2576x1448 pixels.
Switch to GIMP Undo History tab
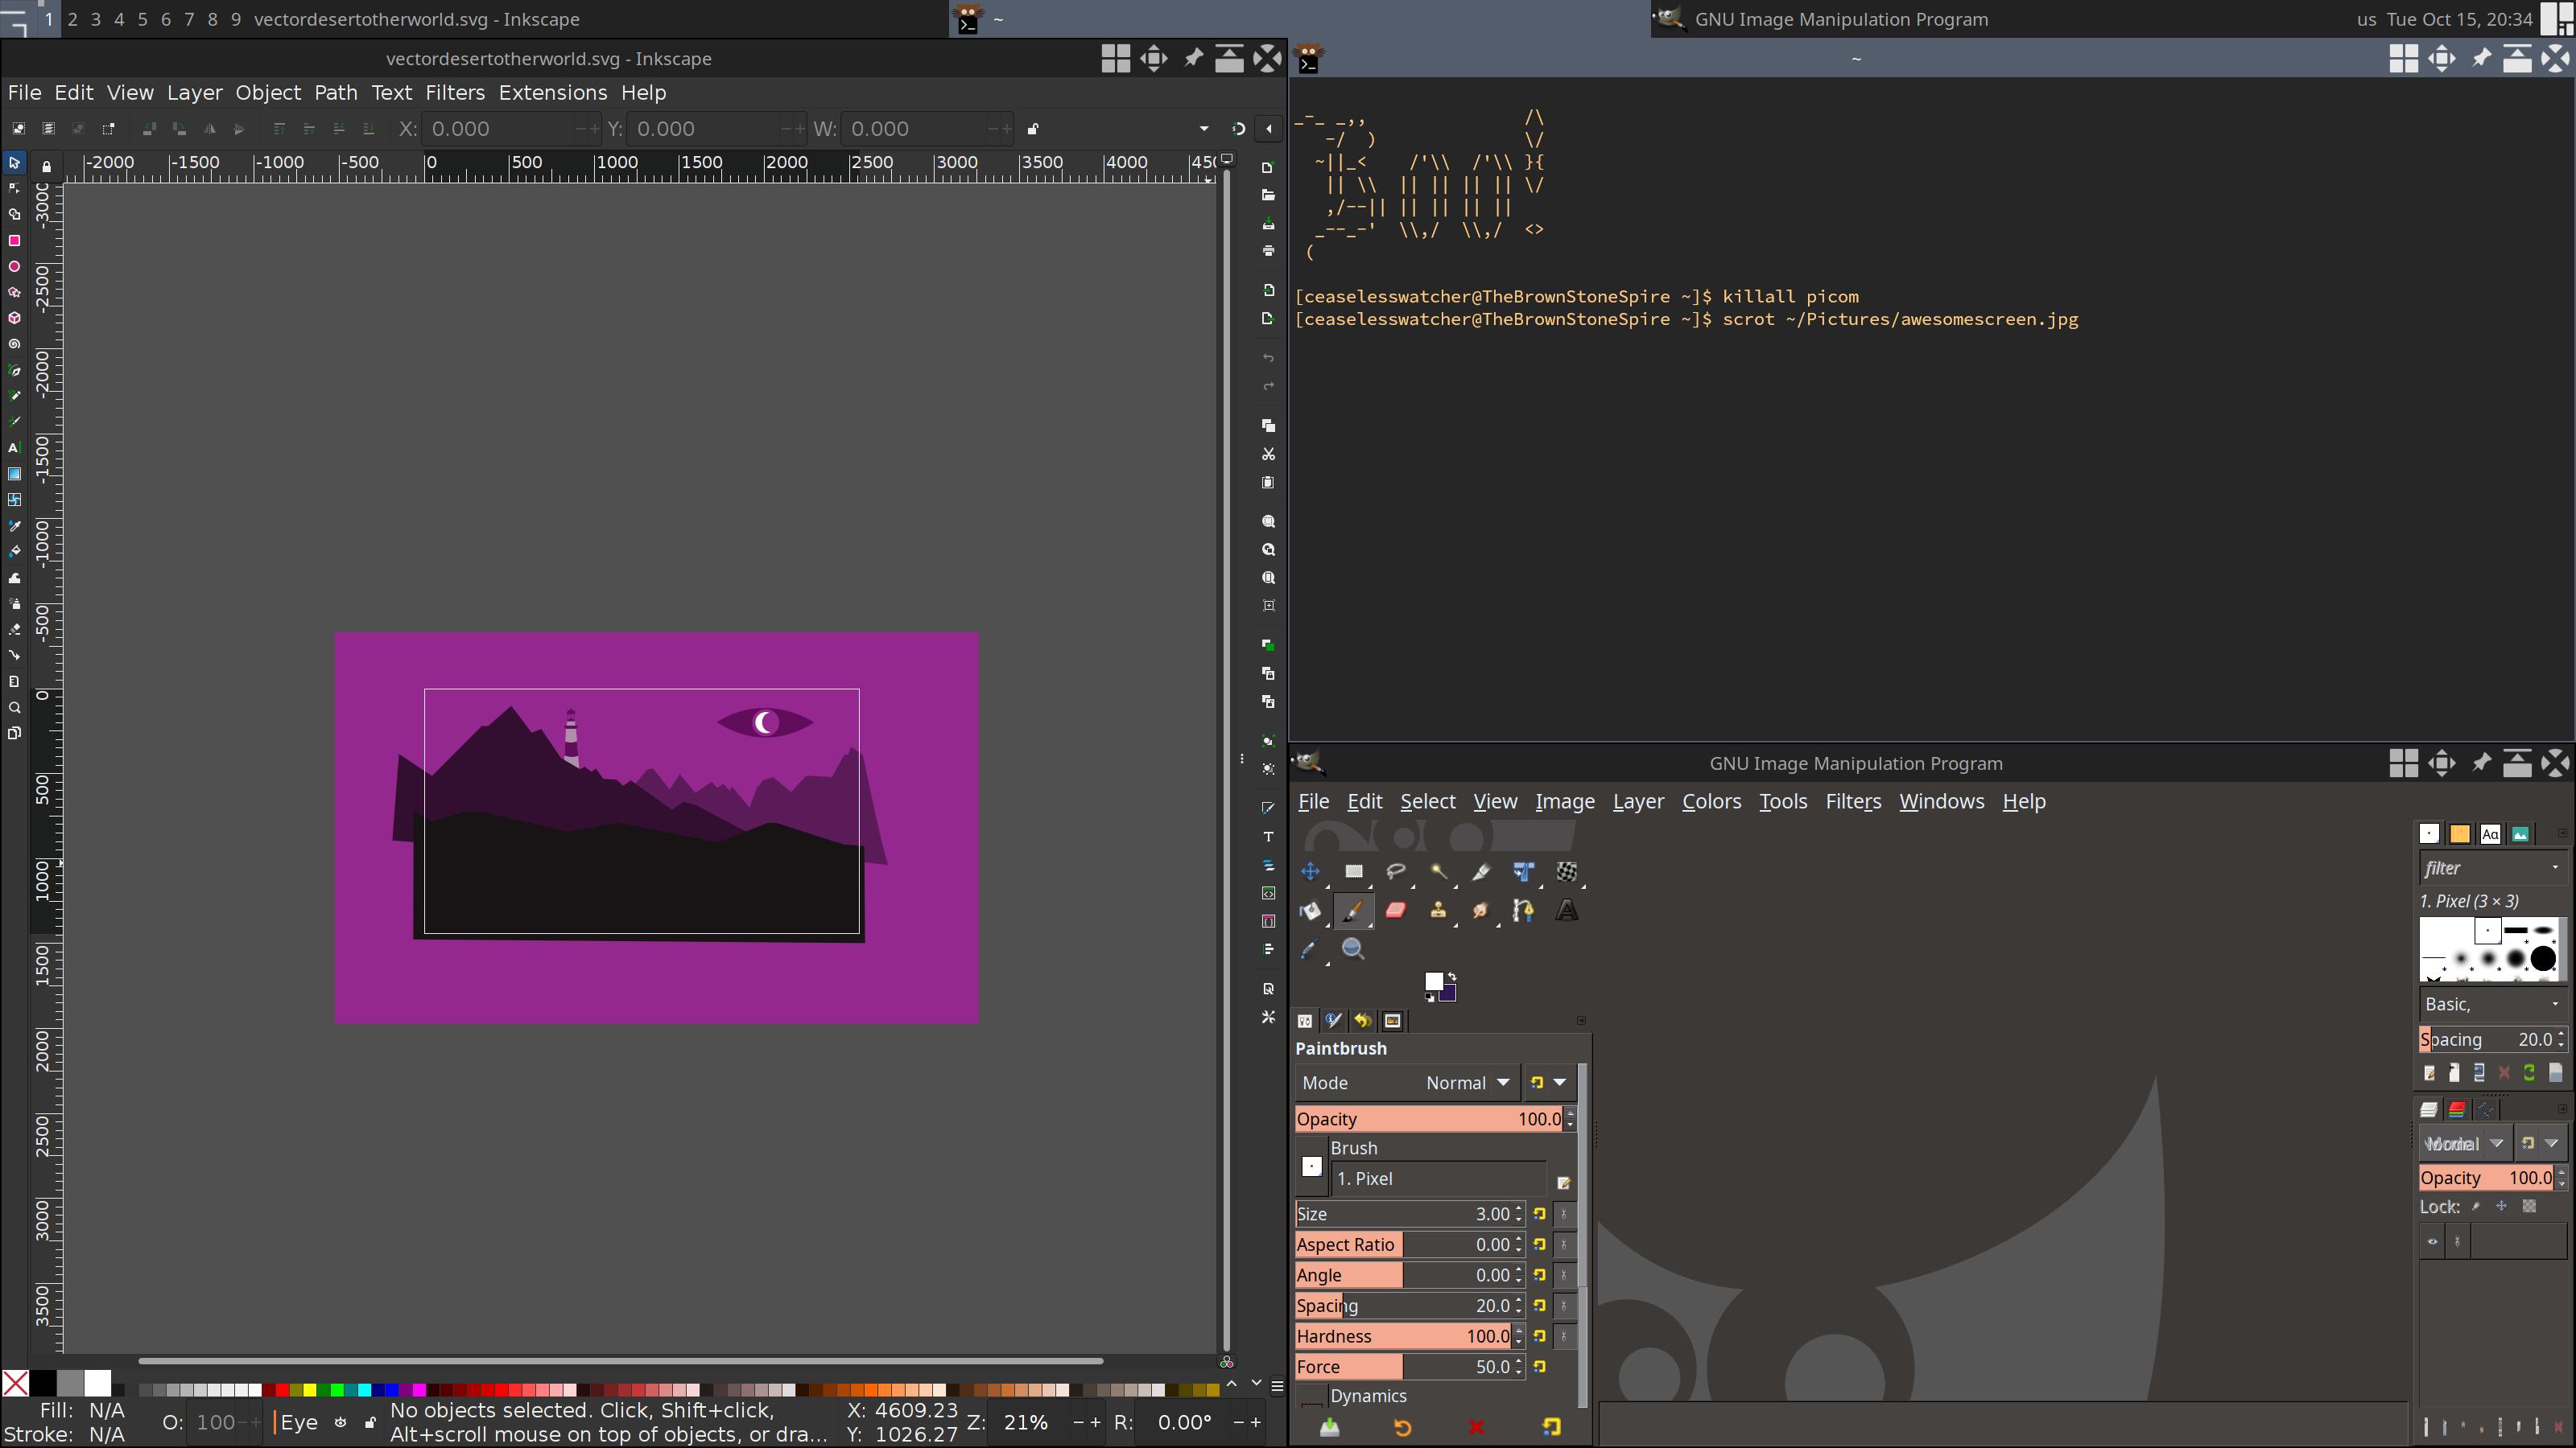[1362, 1020]
